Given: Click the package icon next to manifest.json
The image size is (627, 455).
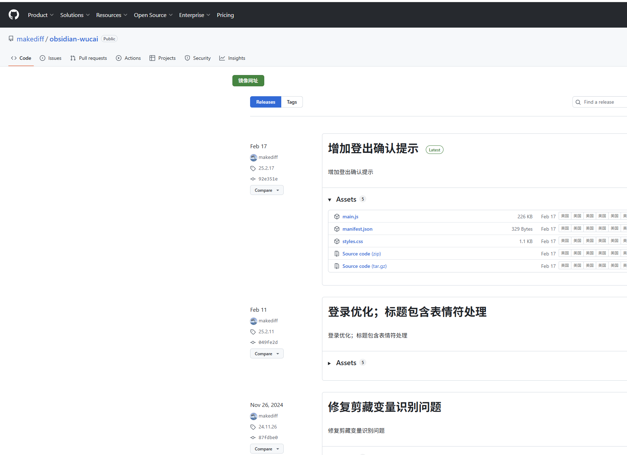Looking at the screenshot, I should click(337, 229).
